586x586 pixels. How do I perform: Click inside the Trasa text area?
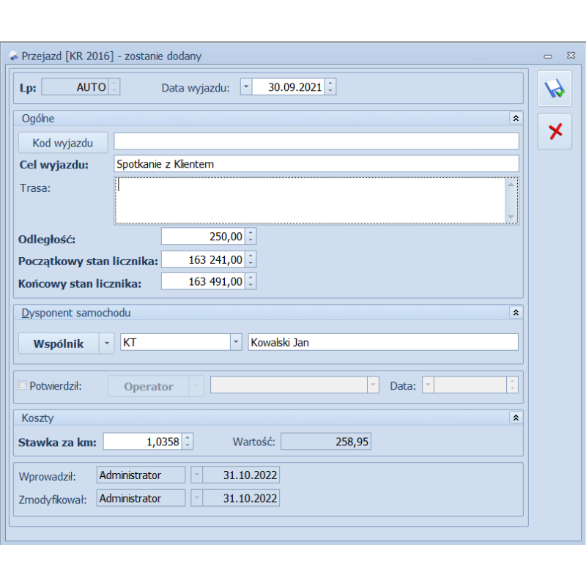coord(309,200)
